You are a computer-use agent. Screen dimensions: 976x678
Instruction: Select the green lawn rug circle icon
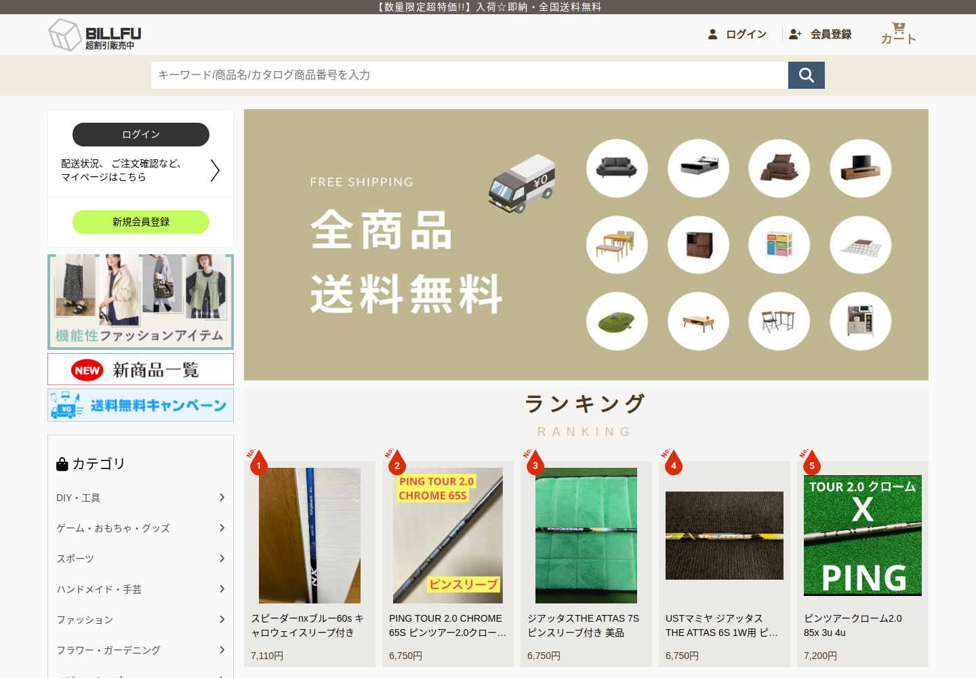[617, 321]
